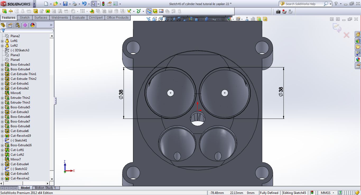Click the filter funnel icon in feature tree
This screenshot has height=195, width=361.
[x=3, y=31]
